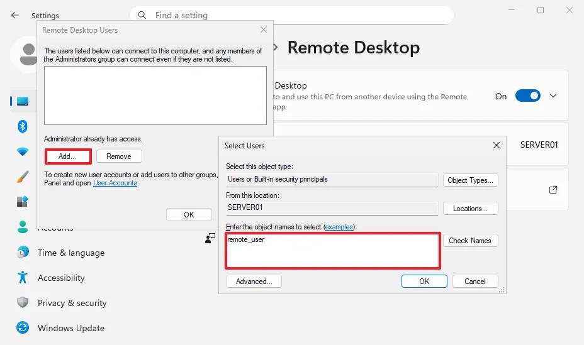Close the Select Users dialog

click(497, 145)
